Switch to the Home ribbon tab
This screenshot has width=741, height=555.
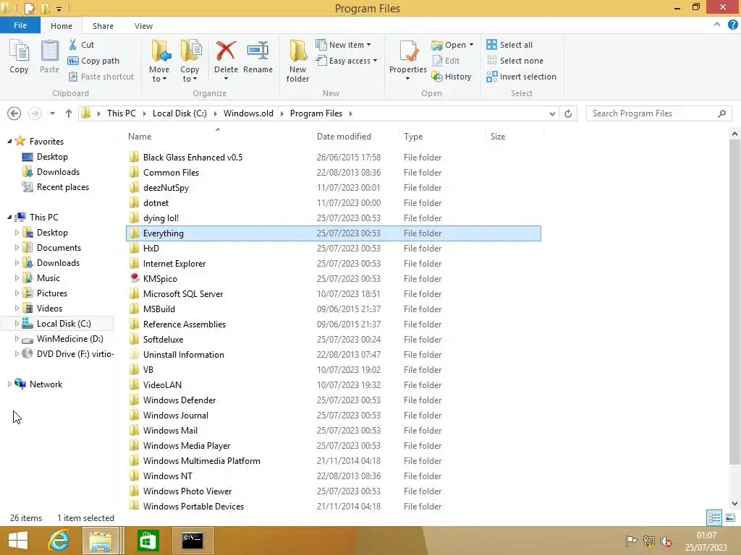click(62, 26)
